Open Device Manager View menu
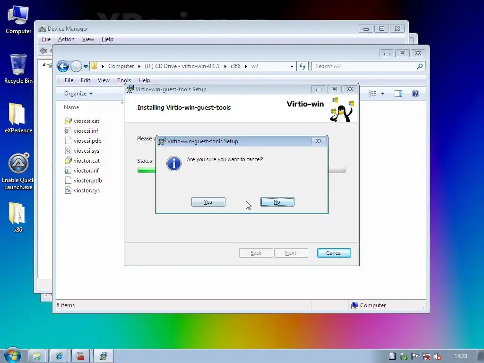 click(x=88, y=39)
